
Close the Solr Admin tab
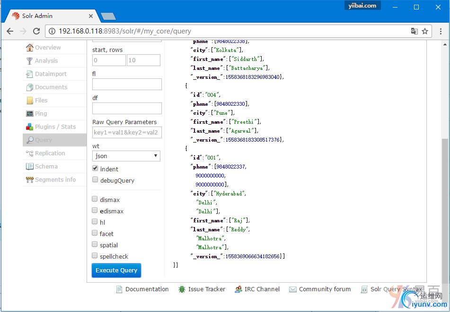tap(91, 16)
